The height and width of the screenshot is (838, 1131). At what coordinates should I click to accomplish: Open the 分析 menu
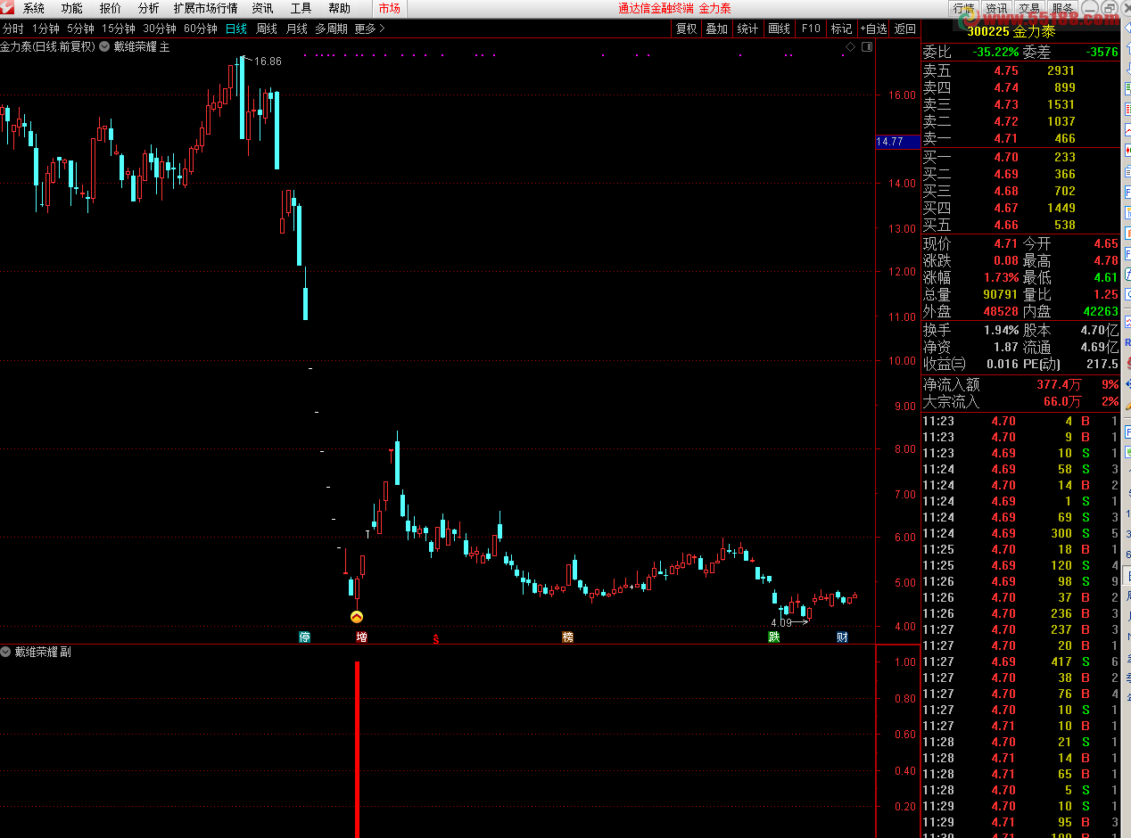point(148,8)
